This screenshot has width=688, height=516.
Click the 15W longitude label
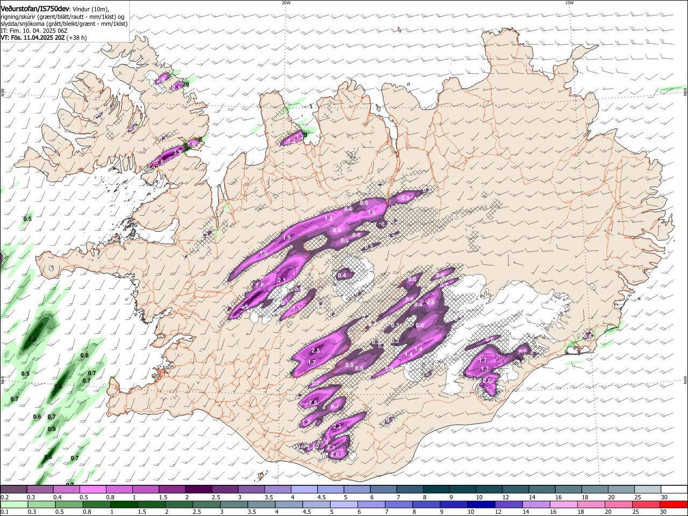(569, 3)
